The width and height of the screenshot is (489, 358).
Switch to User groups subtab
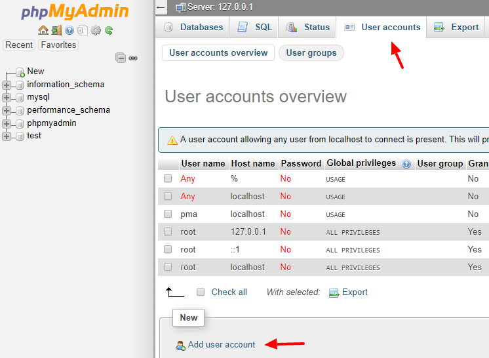(x=311, y=52)
